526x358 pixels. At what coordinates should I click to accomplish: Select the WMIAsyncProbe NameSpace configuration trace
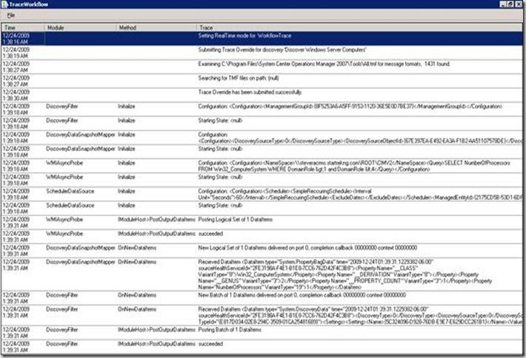tap(262, 166)
